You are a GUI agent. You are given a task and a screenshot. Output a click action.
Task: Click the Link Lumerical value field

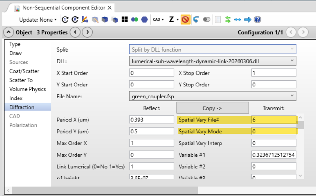[x=152, y=167]
